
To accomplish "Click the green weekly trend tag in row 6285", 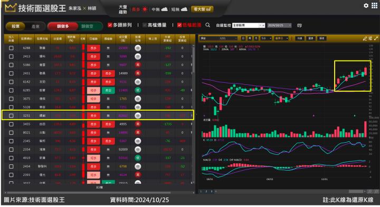I will click(108, 90).
